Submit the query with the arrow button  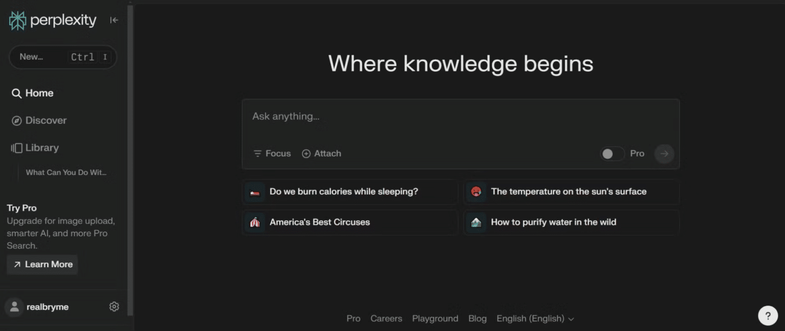tap(664, 154)
